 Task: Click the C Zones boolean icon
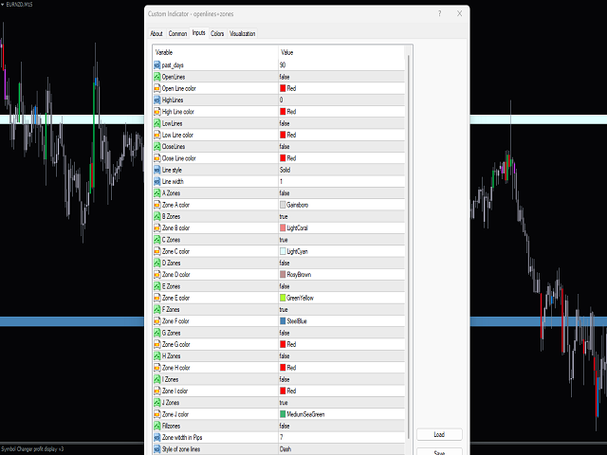[156, 240]
